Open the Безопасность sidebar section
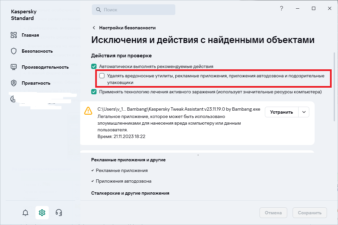This screenshot has width=338, height=225. 37,51
